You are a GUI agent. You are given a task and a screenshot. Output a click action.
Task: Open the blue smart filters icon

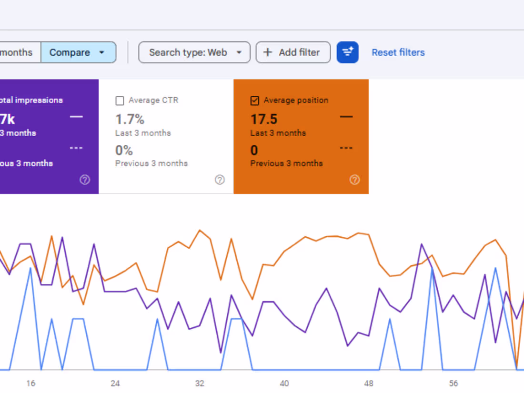click(x=348, y=52)
